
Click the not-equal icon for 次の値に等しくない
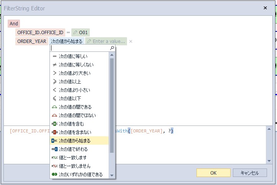(54, 65)
